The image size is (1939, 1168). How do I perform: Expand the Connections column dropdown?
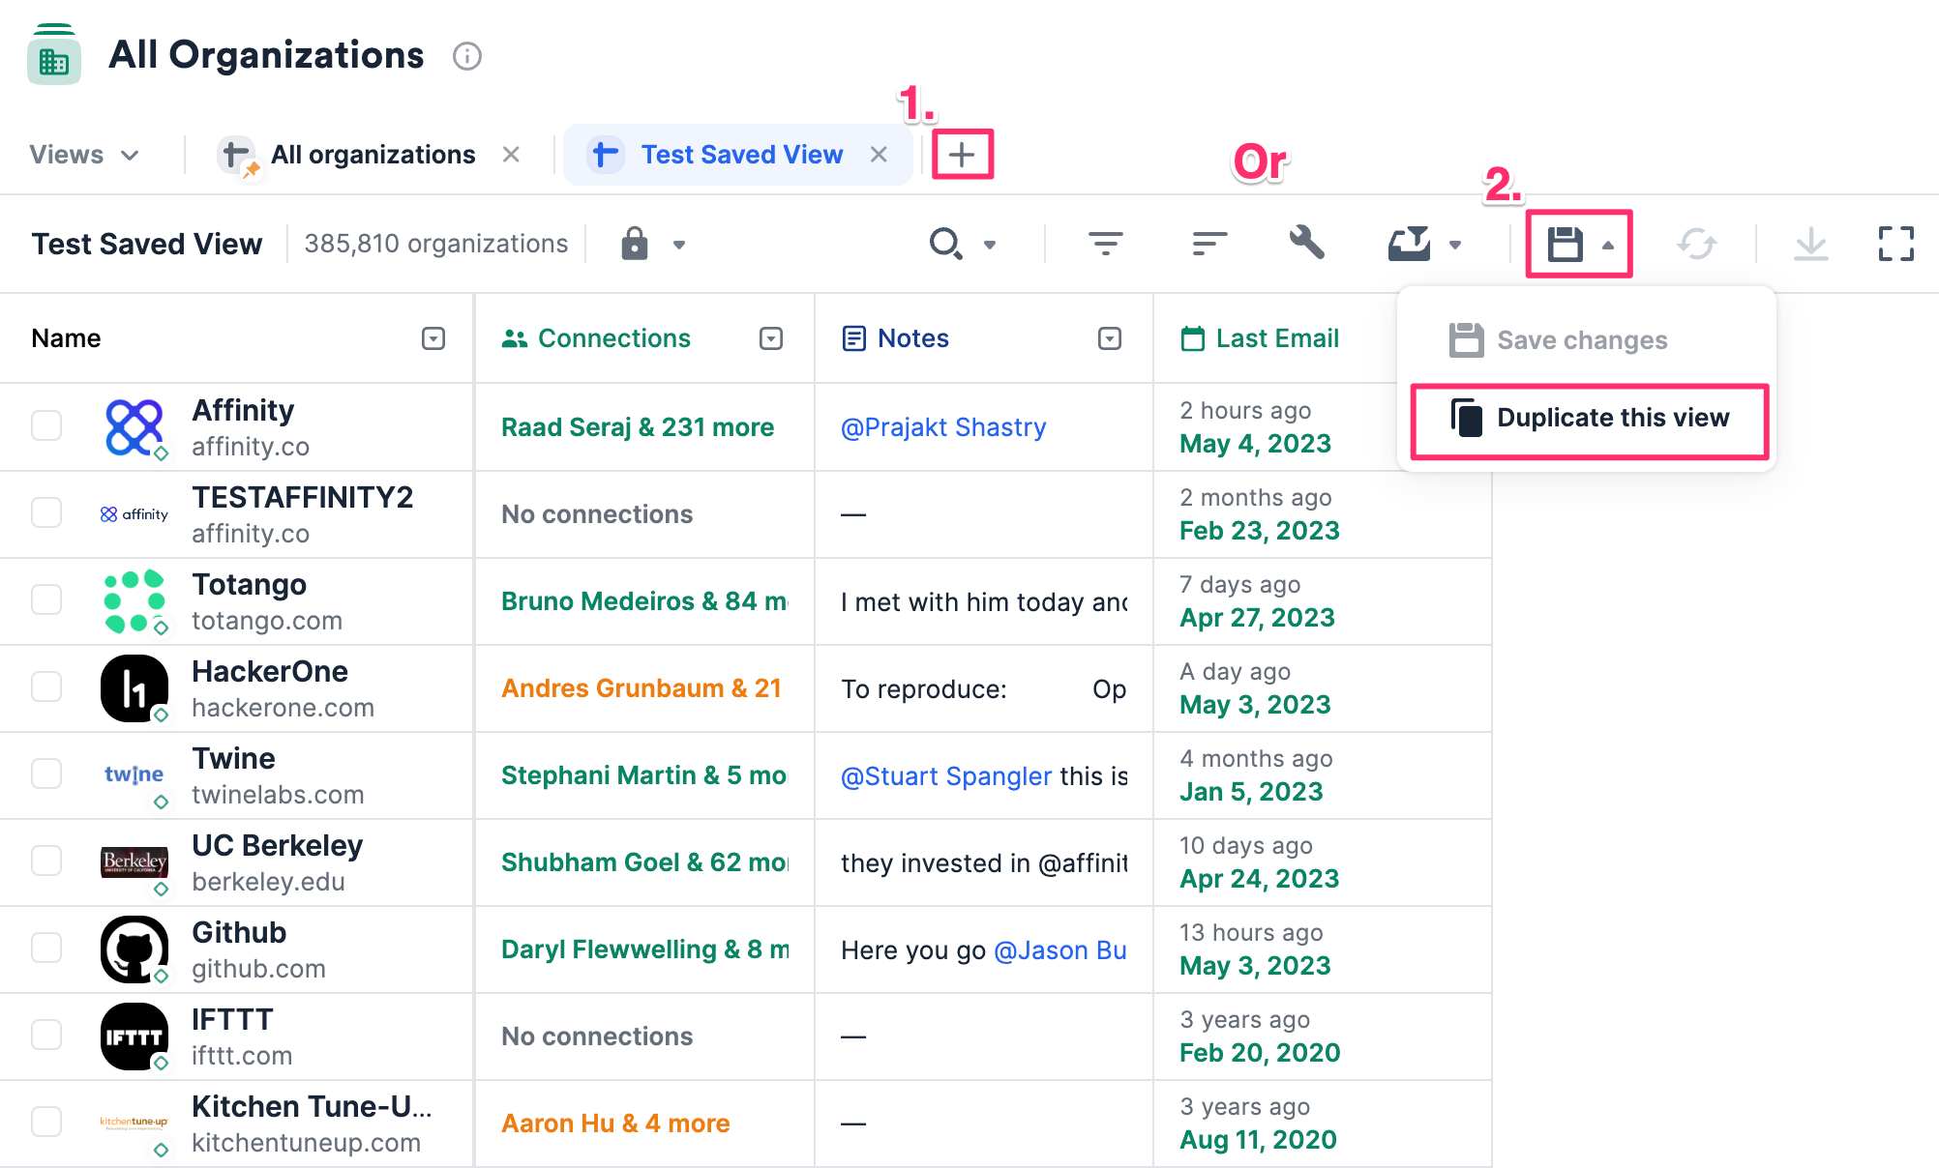(771, 338)
